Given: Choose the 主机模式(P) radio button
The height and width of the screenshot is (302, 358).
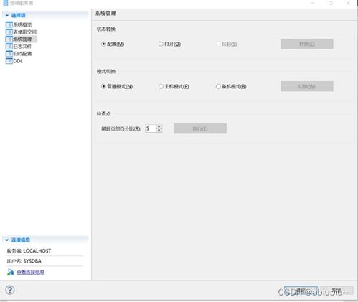Looking at the screenshot, I should [x=161, y=86].
